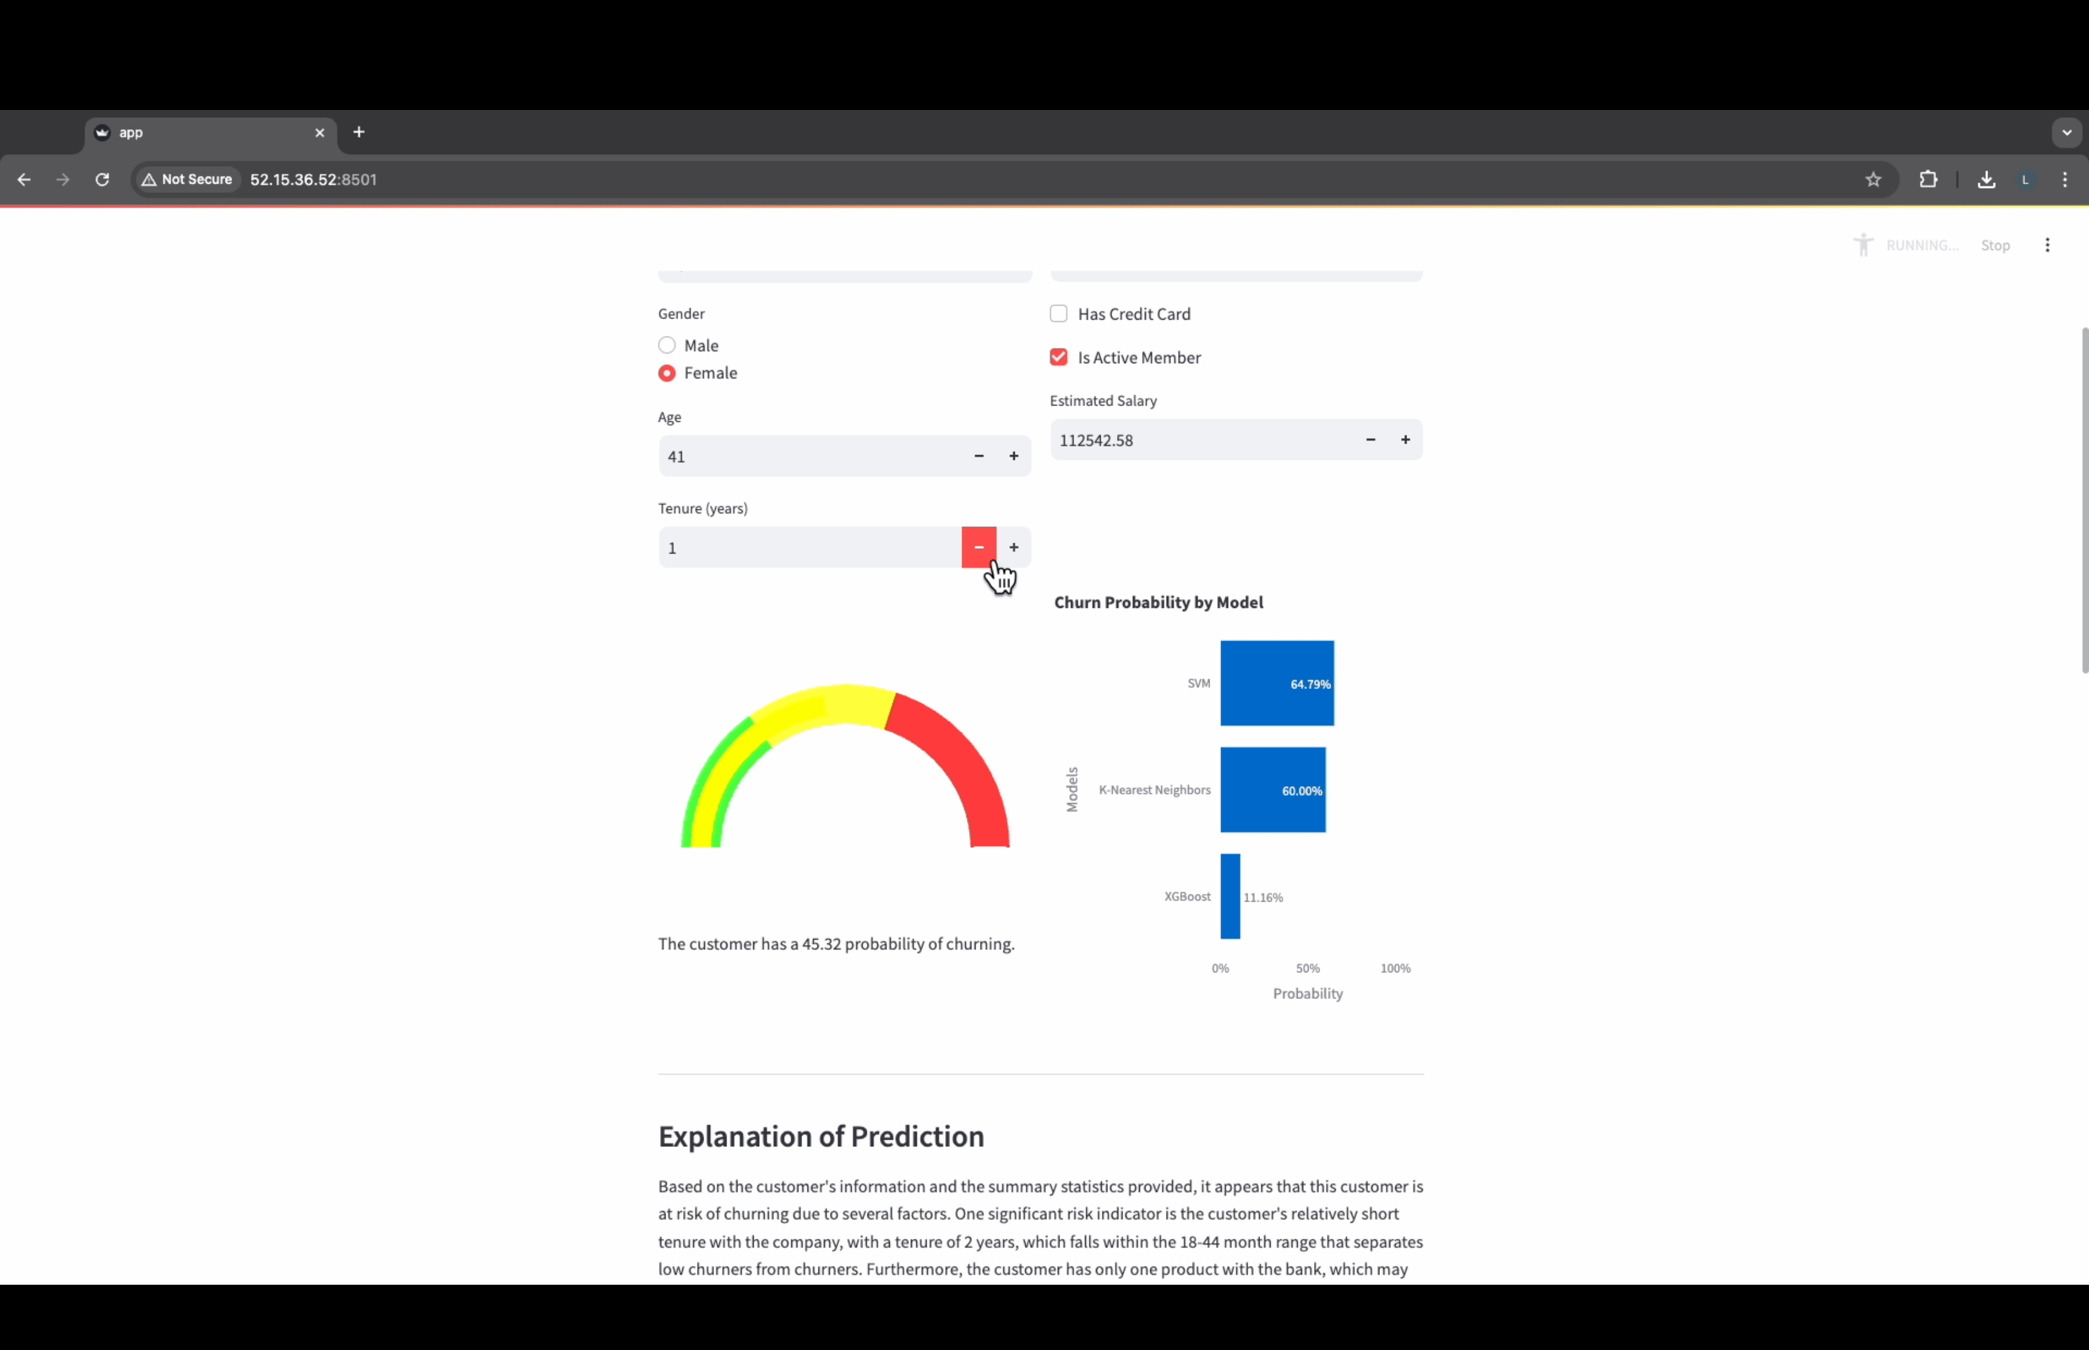The image size is (2089, 1350).
Task: Click the minus stepper for Estimated Salary
Action: point(1369,440)
